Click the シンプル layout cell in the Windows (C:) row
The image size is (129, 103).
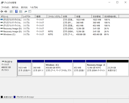tap(26, 35)
